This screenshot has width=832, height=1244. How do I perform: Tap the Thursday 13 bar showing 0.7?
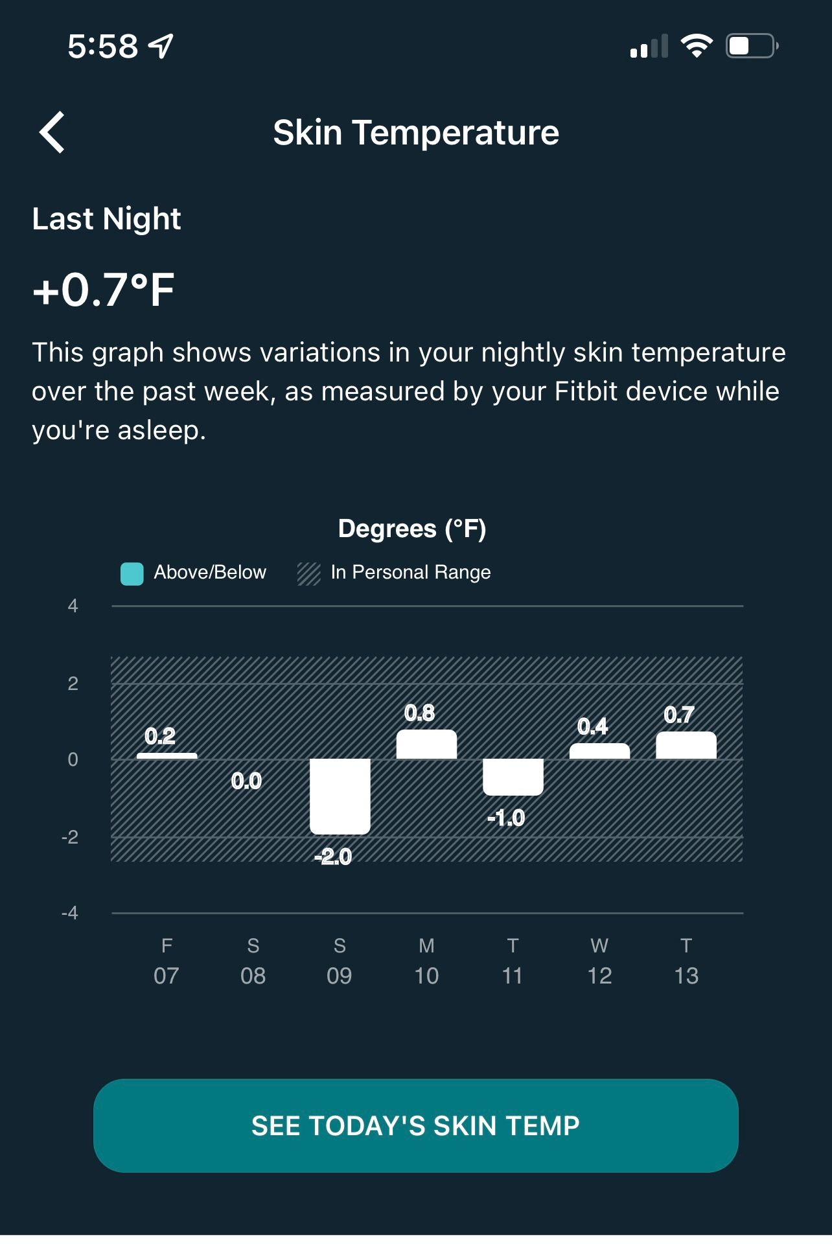[x=686, y=746]
